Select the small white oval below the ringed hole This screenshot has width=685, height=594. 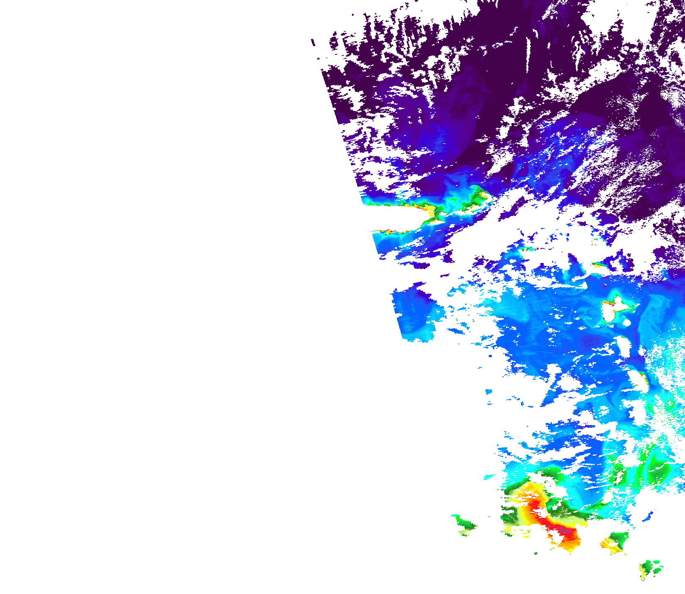pos(626,323)
